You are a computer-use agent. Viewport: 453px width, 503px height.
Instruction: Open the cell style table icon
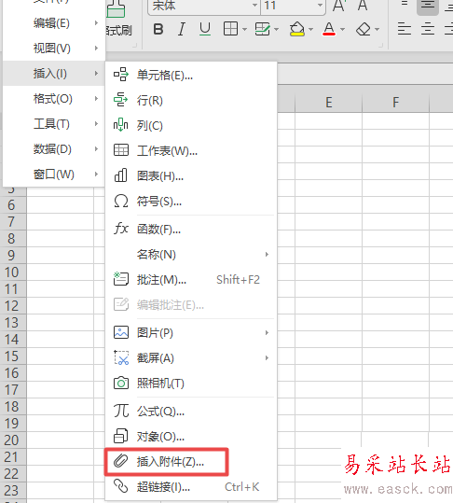(262, 29)
